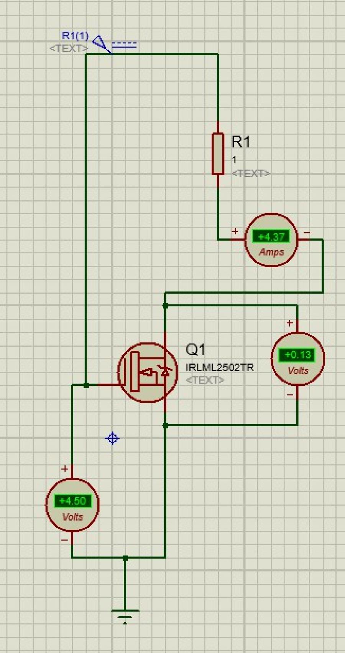This screenshot has height=653, width=345.
Task: Click the ammeter's minus terminal
Action: coord(307,233)
